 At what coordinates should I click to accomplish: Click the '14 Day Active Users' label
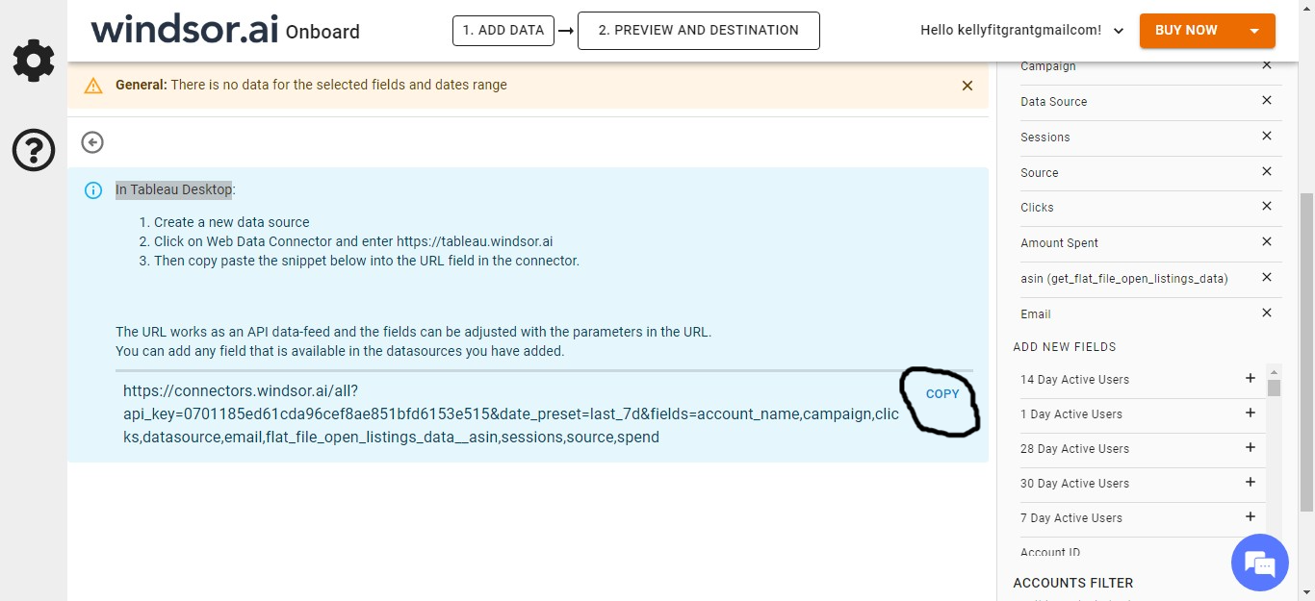[x=1074, y=380]
